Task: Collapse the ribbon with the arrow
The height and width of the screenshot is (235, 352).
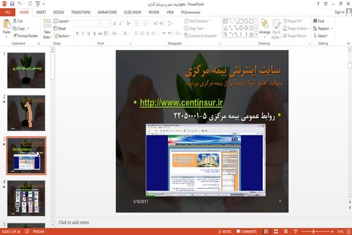Action: (x=348, y=43)
